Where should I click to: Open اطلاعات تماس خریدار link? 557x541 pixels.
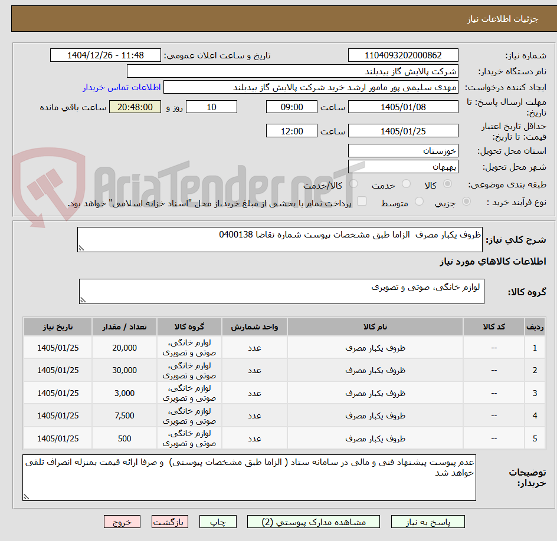pyautogui.click(x=122, y=87)
